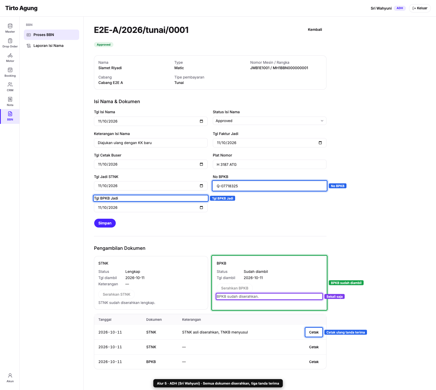
Task: Click the Laporan Isi Nama scroll icon
Action: tap(29, 46)
